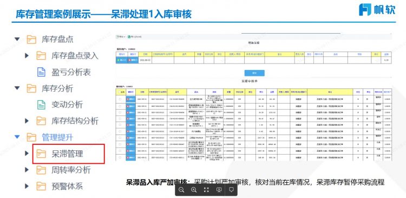Screen dimensions: 406x198
Task: Expand the 周转率分析 arrow
Action: [x=27, y=170]
